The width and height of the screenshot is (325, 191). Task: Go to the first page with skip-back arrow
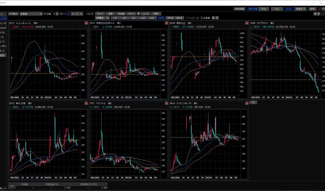(x=315, y=14)
